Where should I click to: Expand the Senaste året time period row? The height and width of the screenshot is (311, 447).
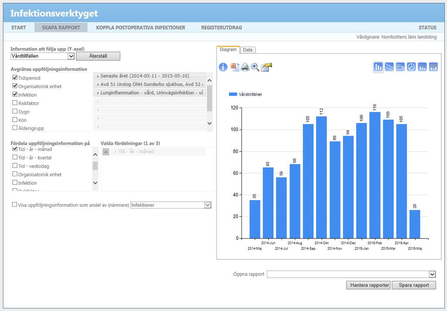[150, 76]
